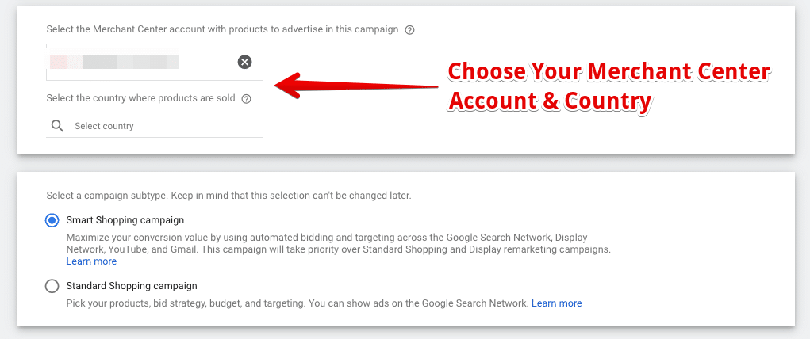The image size is (810, 339).
Task: Open Learn more link under Smart Shopping description
Action: coord(91,261)
